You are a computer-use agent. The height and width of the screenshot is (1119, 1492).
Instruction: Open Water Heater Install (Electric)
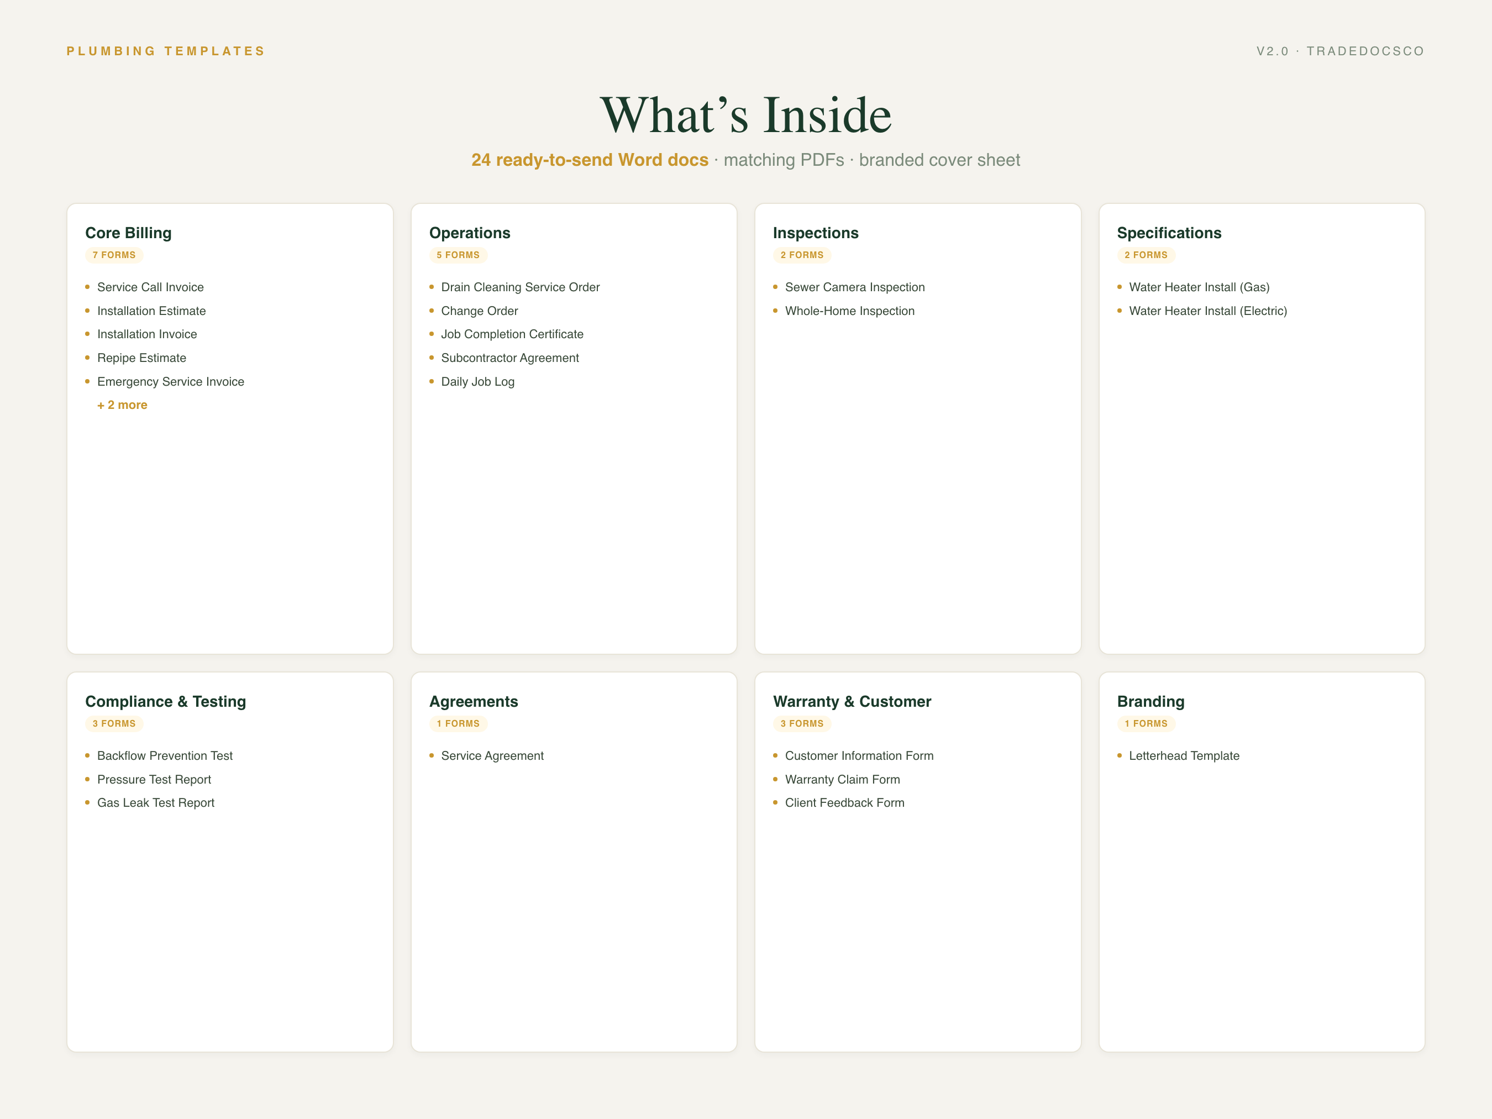pos(1208,310)
